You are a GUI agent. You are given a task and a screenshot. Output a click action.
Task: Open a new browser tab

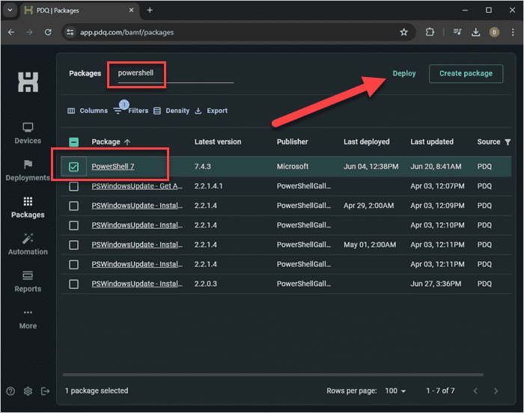pyautogui.click(x=150, y=10)
